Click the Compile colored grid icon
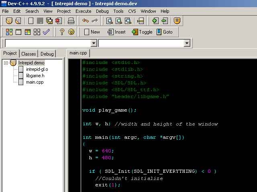 pos(9,32)
